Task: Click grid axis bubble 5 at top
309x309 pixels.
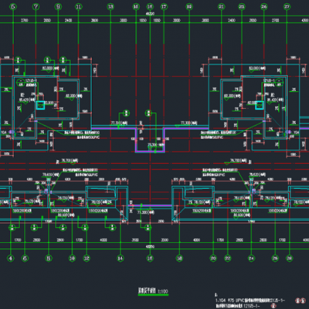Action: (x=13, y=7)
